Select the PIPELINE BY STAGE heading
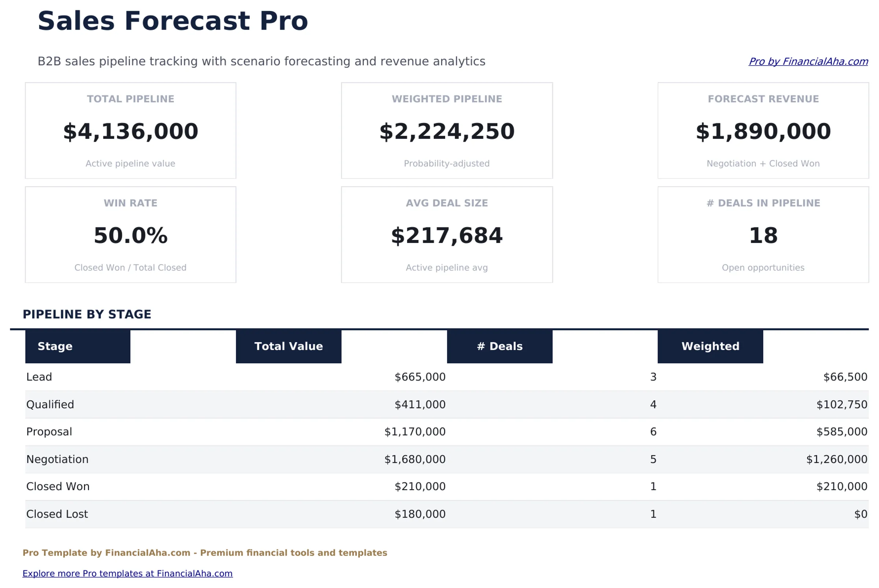 (87, 314)
